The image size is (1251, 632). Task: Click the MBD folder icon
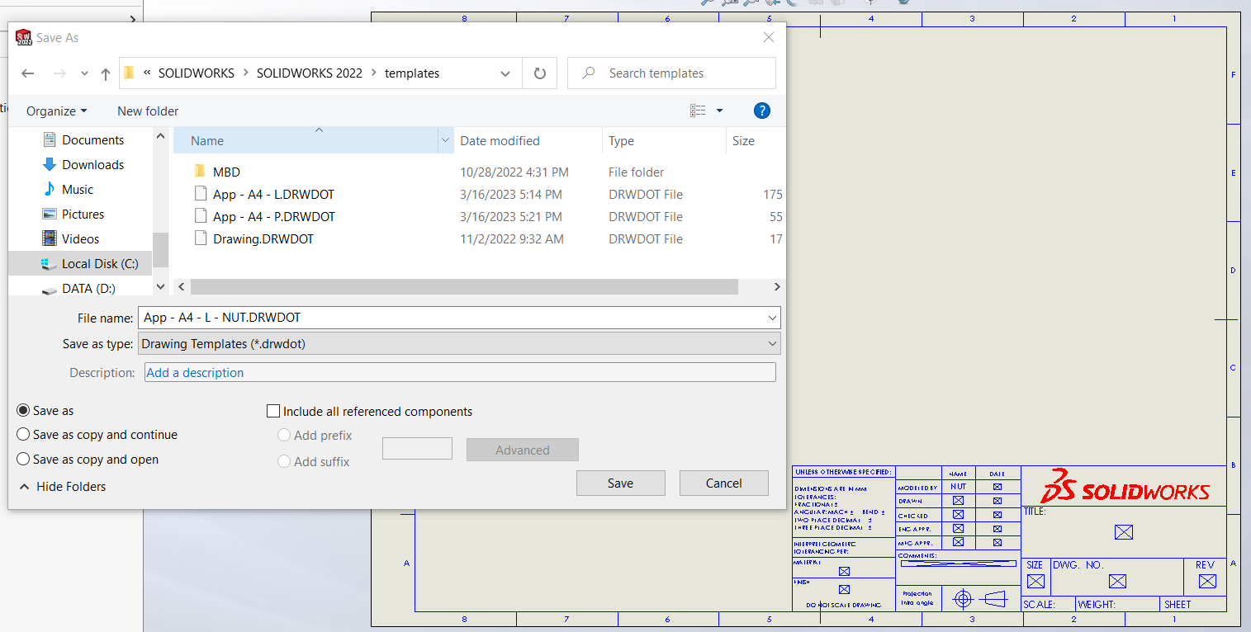[x=200, y=172]
